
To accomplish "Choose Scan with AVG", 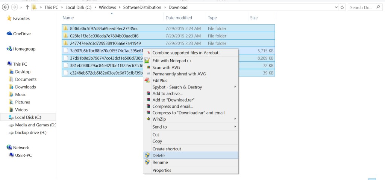I will 191,67.
